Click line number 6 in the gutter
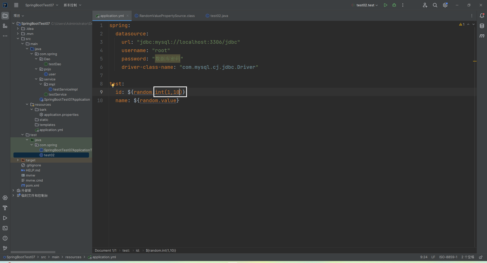Image resolution: width=487 pixels, height=263 pixels. click(x=101, y=67)
